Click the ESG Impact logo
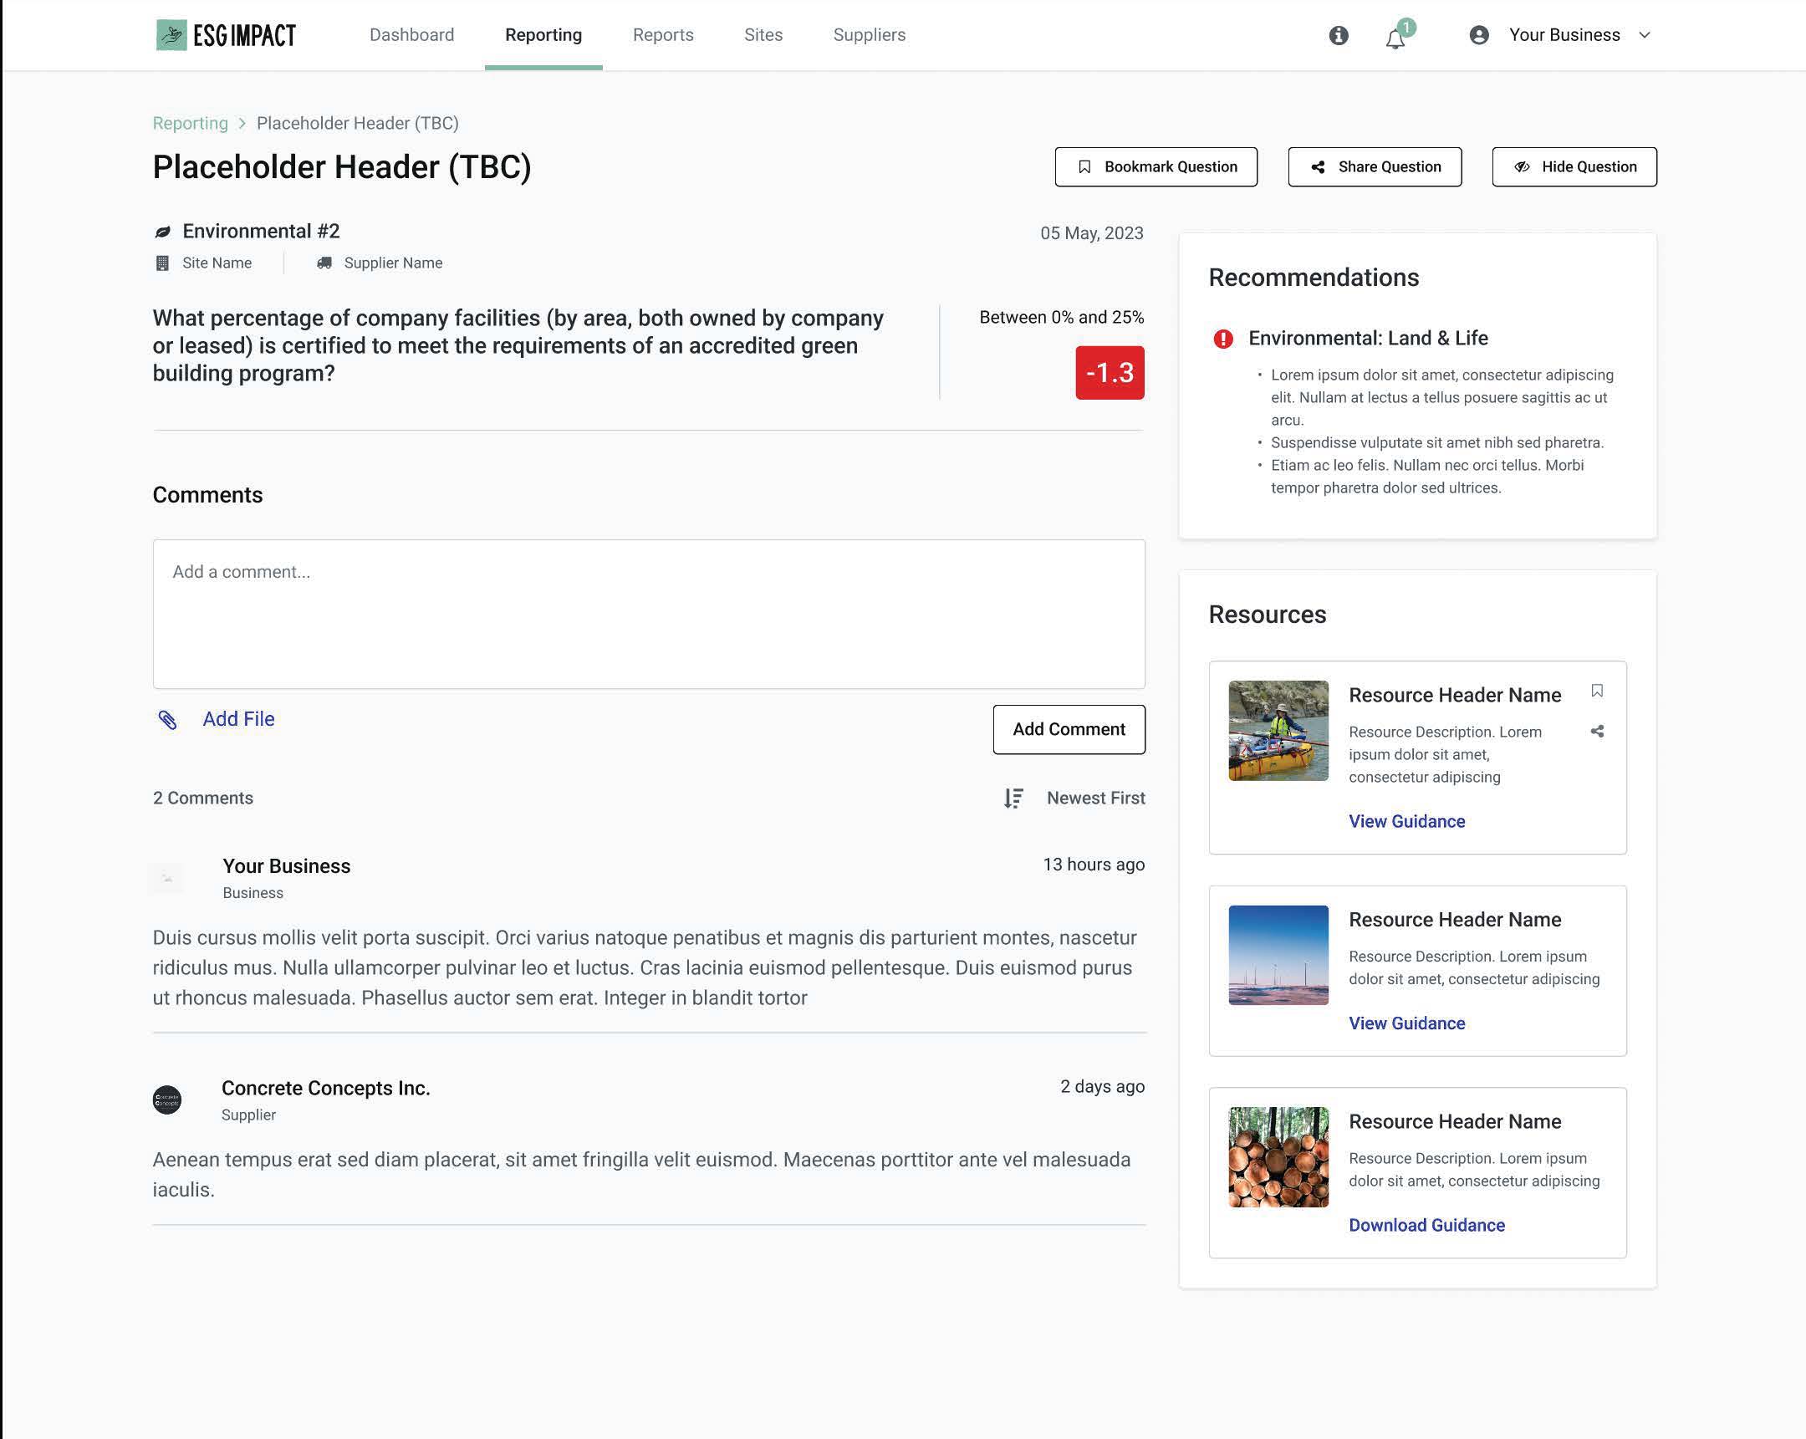The image size is (1806, 1439). (x=227, y=35)
